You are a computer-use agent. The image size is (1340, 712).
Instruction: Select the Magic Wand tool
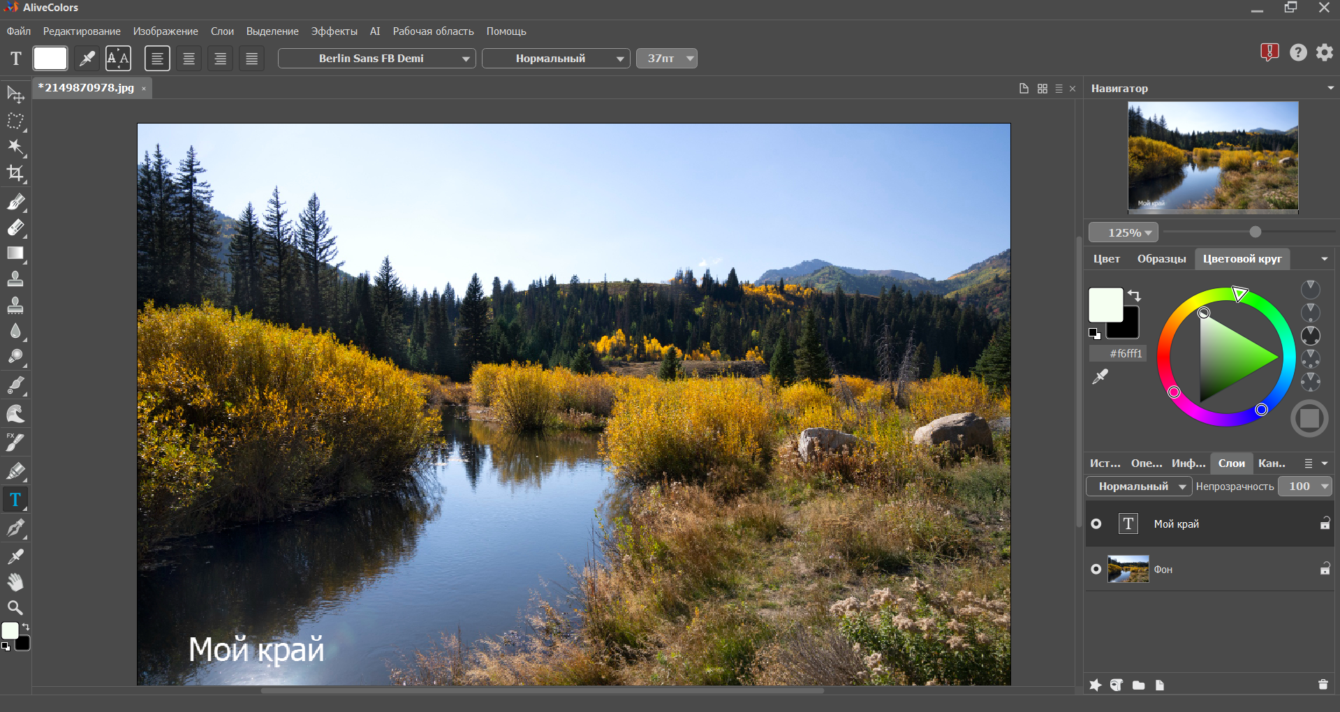click(x=15, y=147)
